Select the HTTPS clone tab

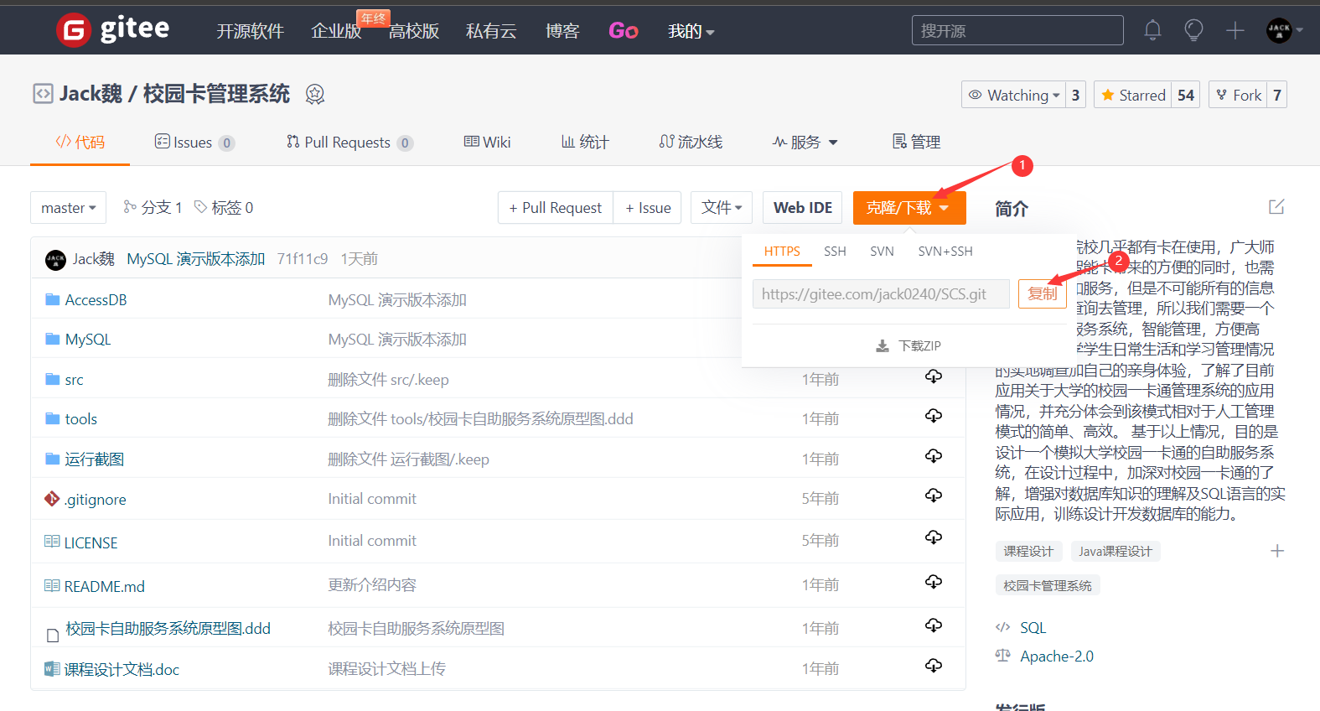point(782,251)
